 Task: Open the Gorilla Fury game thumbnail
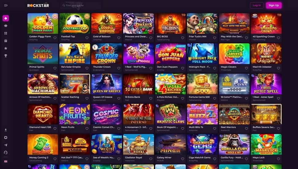pyautogui.click(x=234, y=144)
